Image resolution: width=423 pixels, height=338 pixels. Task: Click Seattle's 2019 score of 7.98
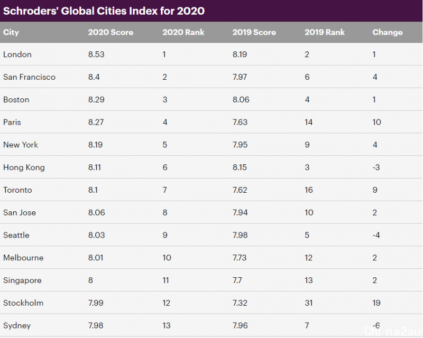pos(240,236)
